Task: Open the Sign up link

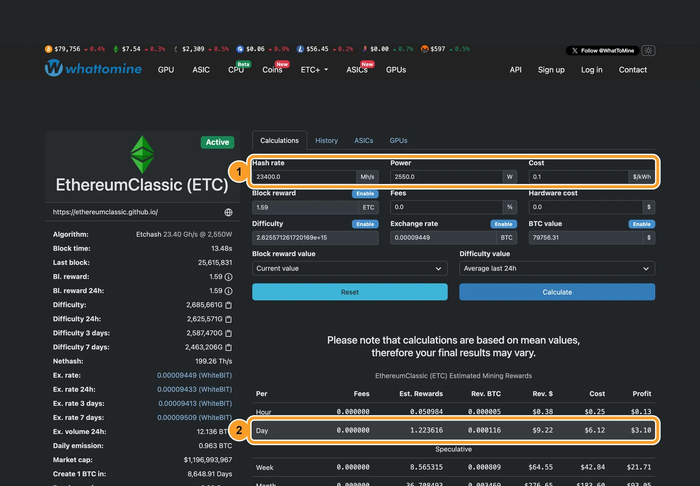Action: pyautogui.click(x=551, y=70)
